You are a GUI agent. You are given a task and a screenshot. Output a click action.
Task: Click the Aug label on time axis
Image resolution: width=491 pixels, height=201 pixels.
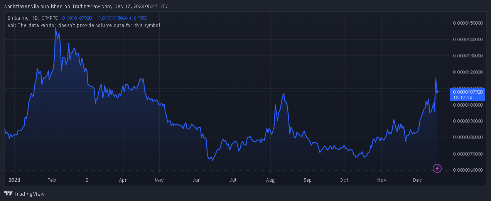tap(270, 180)
